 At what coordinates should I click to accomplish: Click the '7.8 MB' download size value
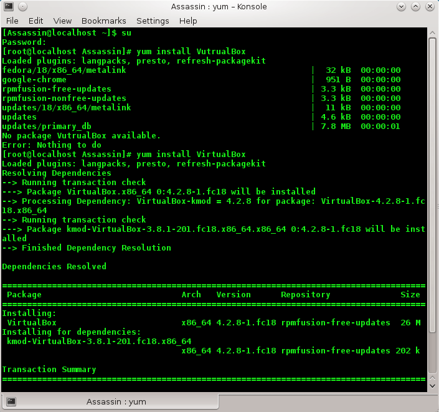tap(336, 127)
